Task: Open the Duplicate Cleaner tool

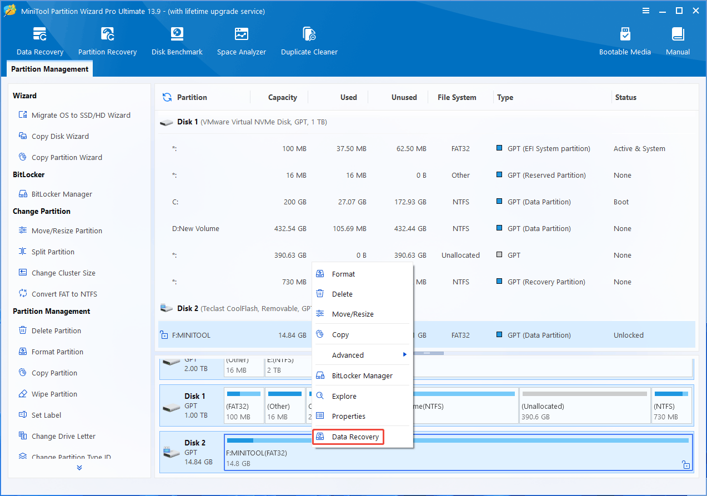Action: click(309, 41)
